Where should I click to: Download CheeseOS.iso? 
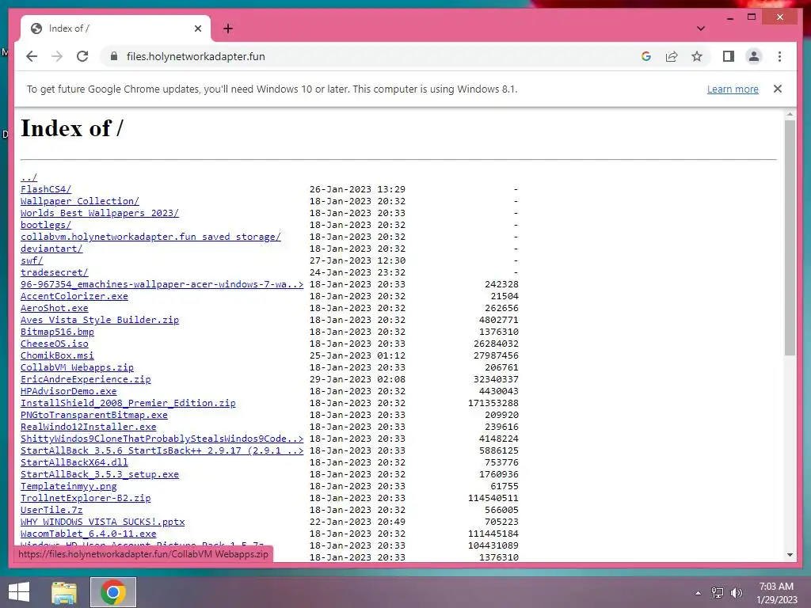[55, 344]
